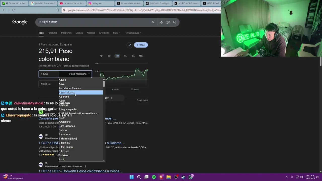Open OBS Studio taskbar icon
Image resolution: width=322 pixels, height=181 pixels.
[176, 177]
